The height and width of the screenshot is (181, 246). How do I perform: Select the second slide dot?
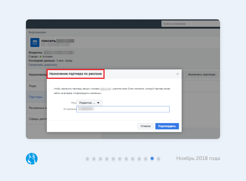click(x=94, y=158)
